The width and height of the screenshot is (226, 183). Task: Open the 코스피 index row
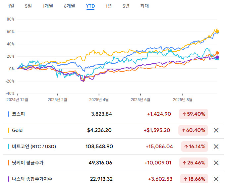(x=19, y=114)
